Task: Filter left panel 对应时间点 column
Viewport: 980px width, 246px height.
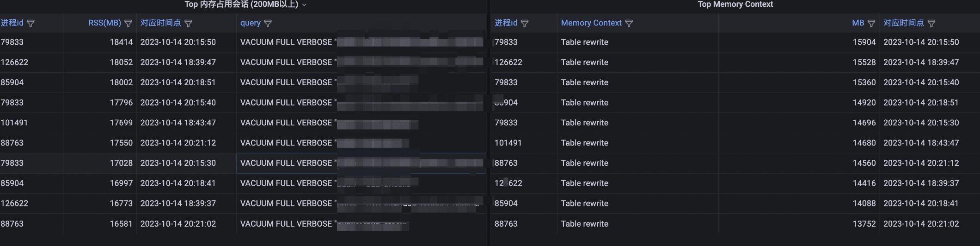Action: [x=188, y=23]
